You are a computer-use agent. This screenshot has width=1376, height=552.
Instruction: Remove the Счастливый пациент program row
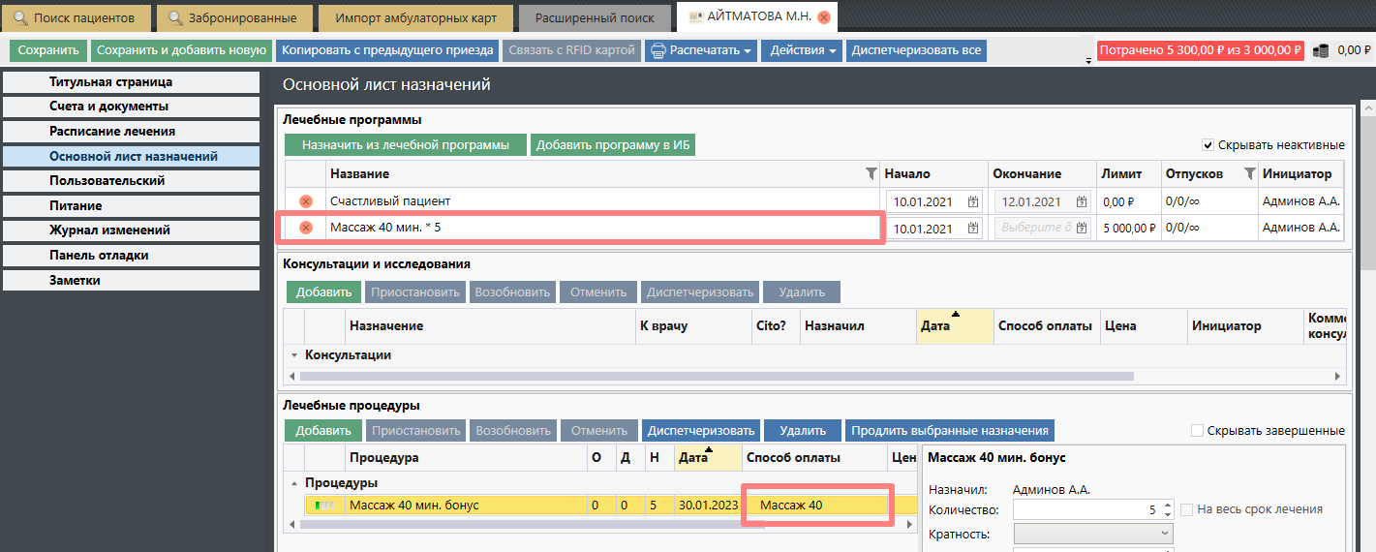pos(305,201)
